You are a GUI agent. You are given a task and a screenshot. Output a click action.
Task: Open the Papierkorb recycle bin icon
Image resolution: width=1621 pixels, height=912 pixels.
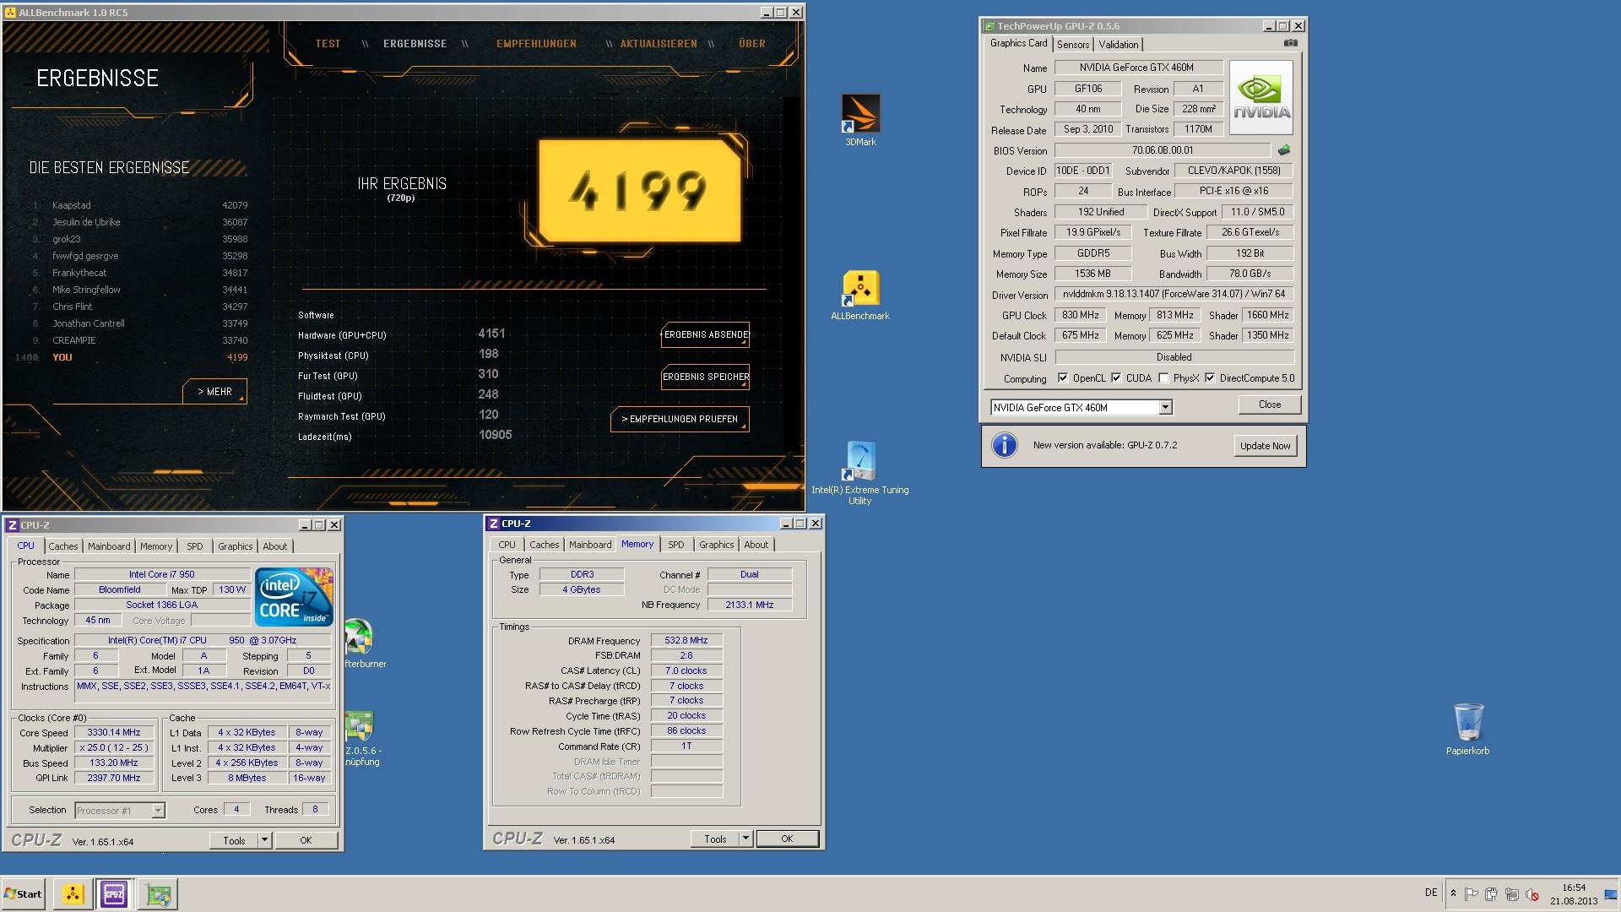click(1467, 729)
